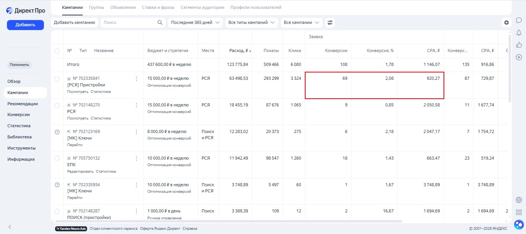Tick the select-all checkbox in table header
The width and height of the screenshot is (526, 234).
tap(57, 51)
